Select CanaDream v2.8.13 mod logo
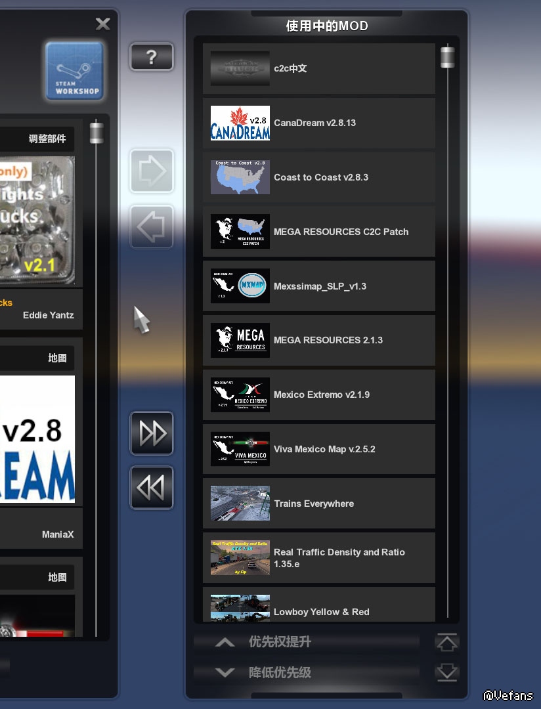The width and height of the screenshot is (541, 709). tap(240, 123)
